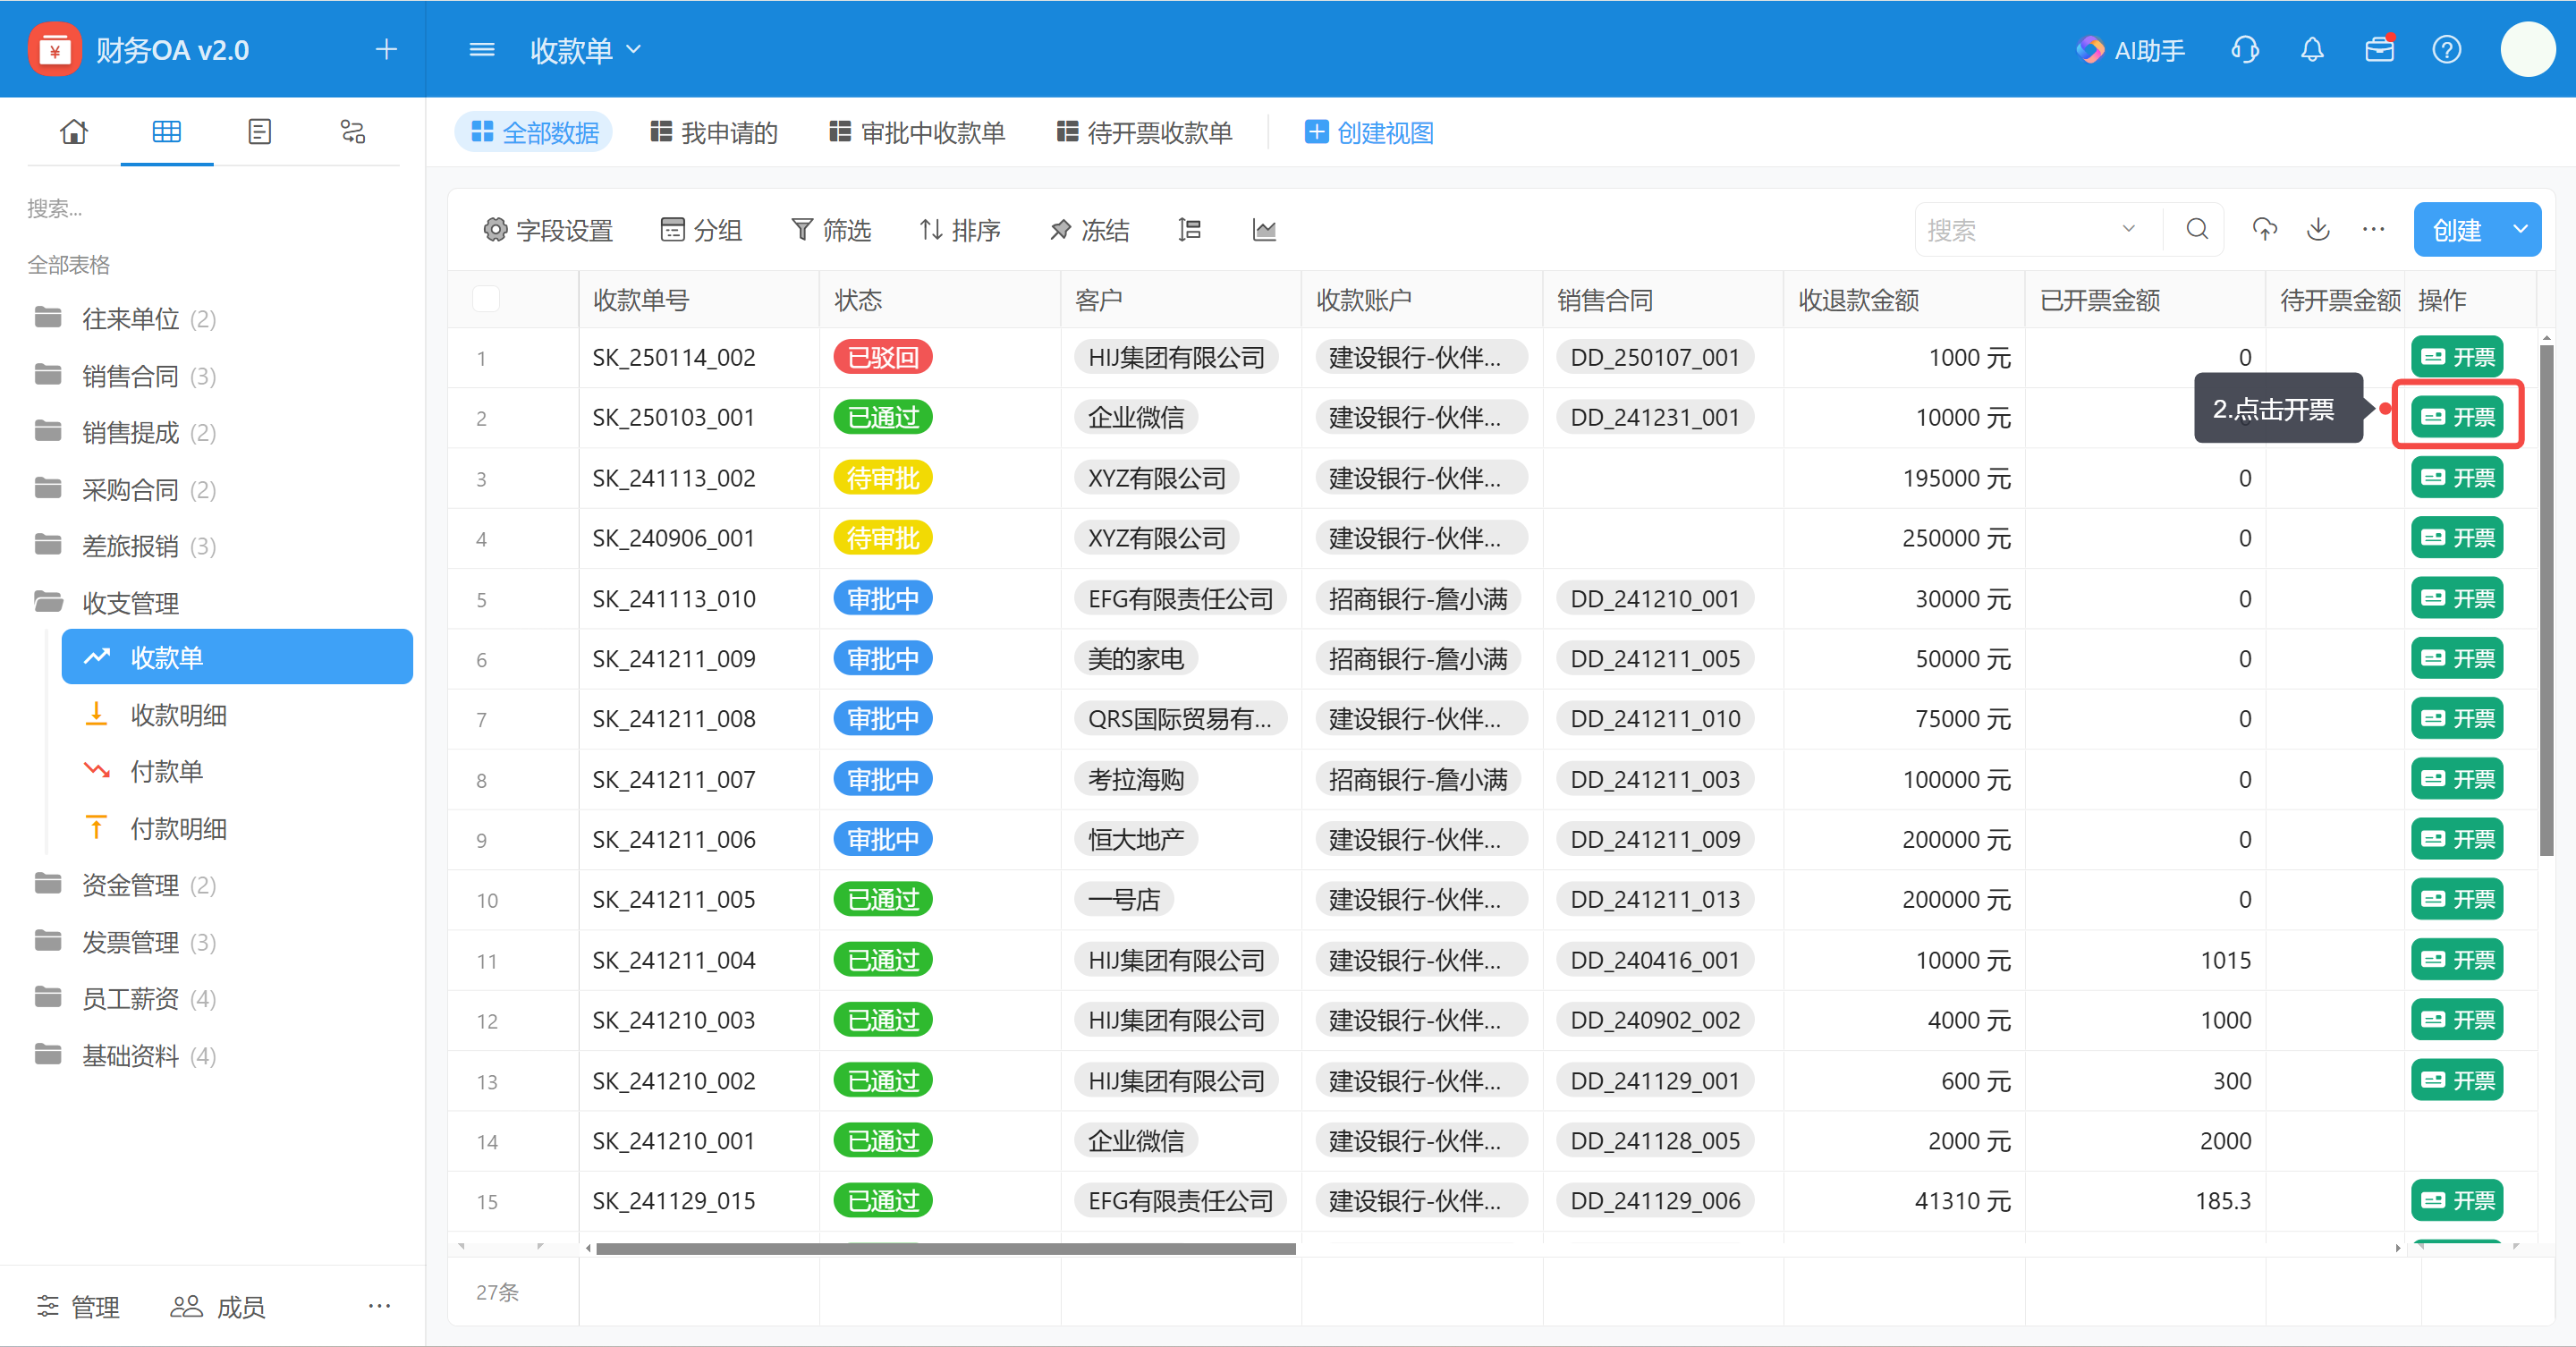This screenshot has width=2576, height=1347.
Task: Click the download export icon
Action: [x=2318, y=230]
